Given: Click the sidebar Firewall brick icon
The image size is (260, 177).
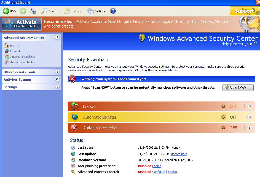Looking at the screenshot, I should click(x=7, y=51).
